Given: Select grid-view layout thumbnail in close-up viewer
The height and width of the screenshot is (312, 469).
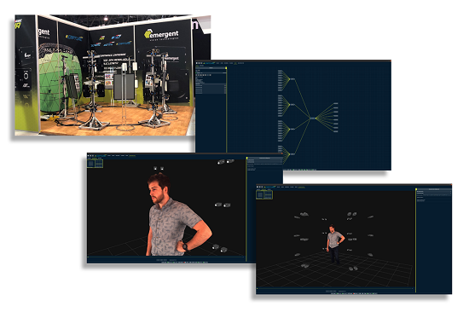Looking at the screenshot, I should (x=99, y=164).
